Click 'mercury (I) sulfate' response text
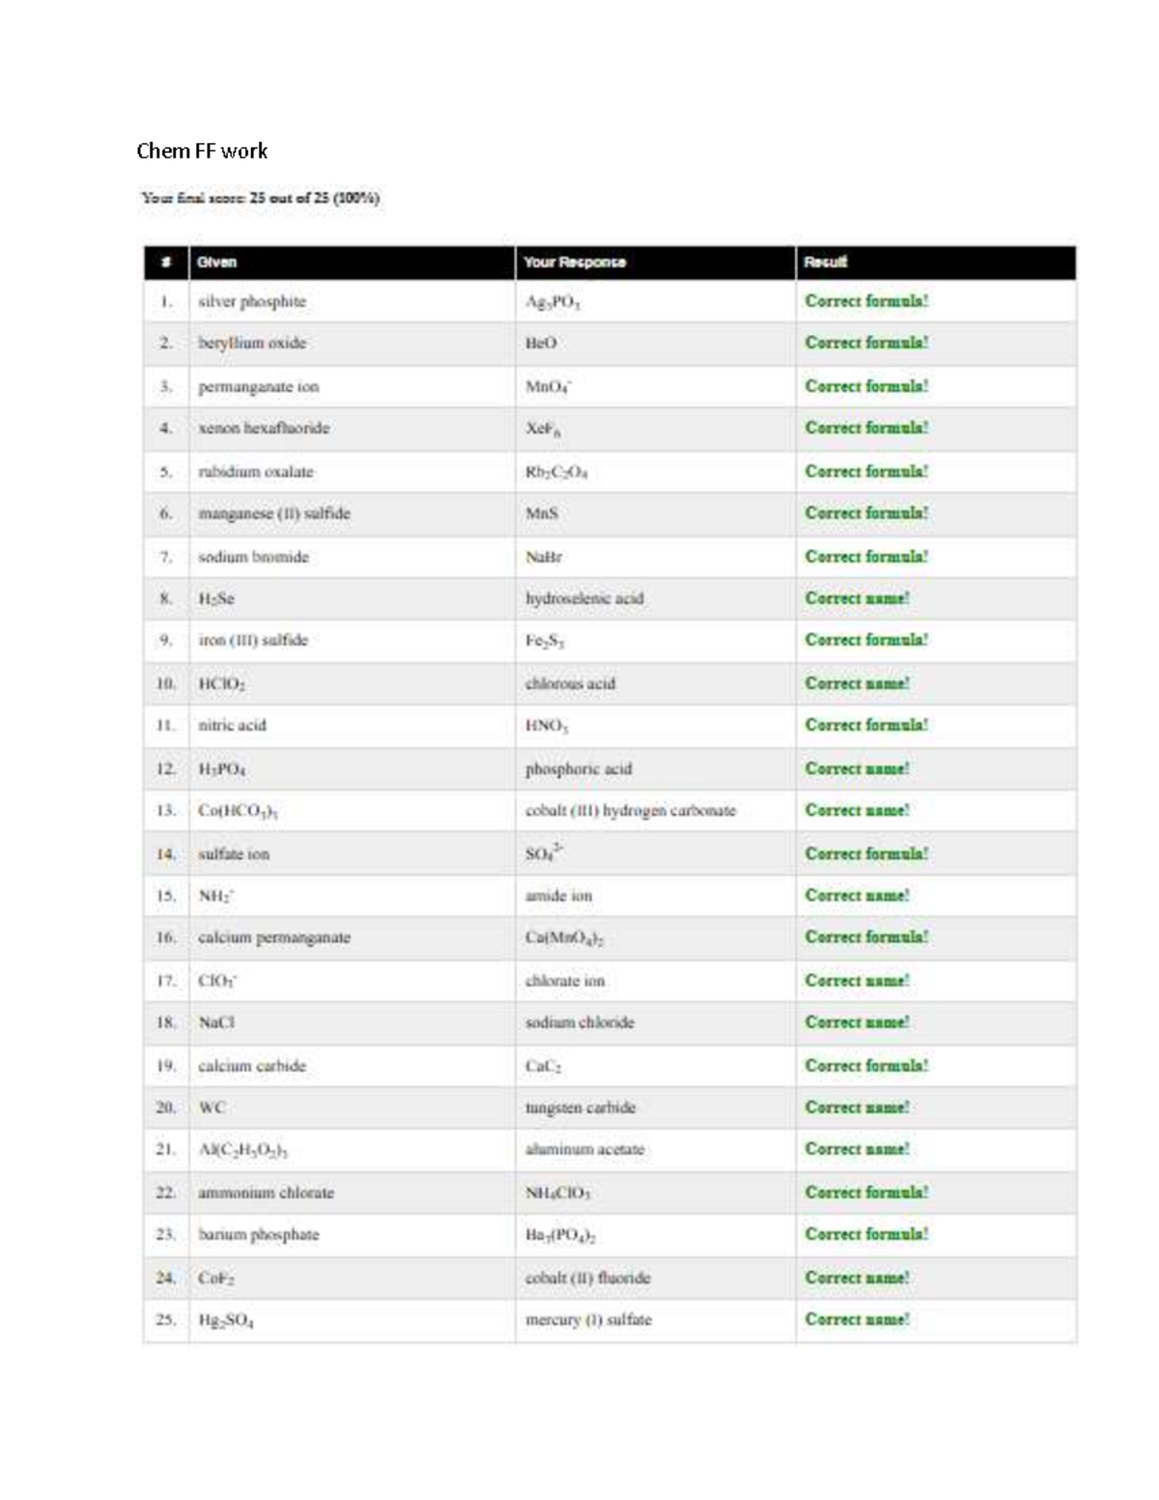The image size is (1159, 1500). pyautogui.click(x=588, y=1319)
